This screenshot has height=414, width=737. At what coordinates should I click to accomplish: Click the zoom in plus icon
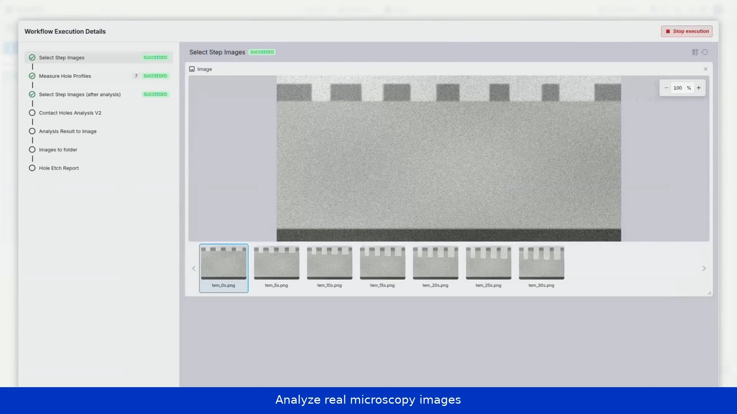(699, 88)
